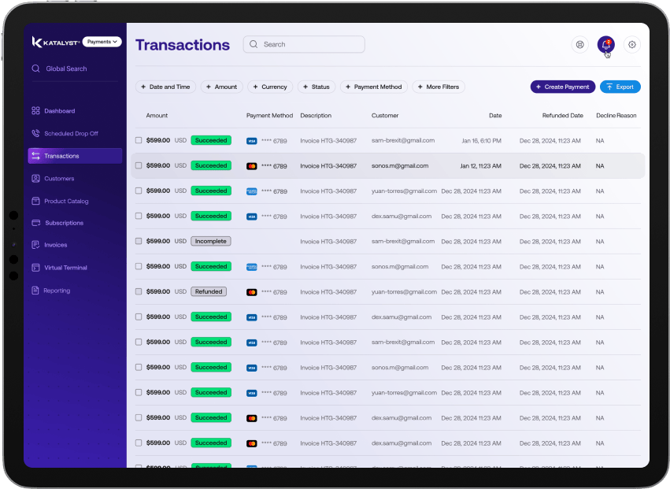Open the settings gear icon
Image resolution: width=670 pixels, height=489 pixels.
click(631, 45)
